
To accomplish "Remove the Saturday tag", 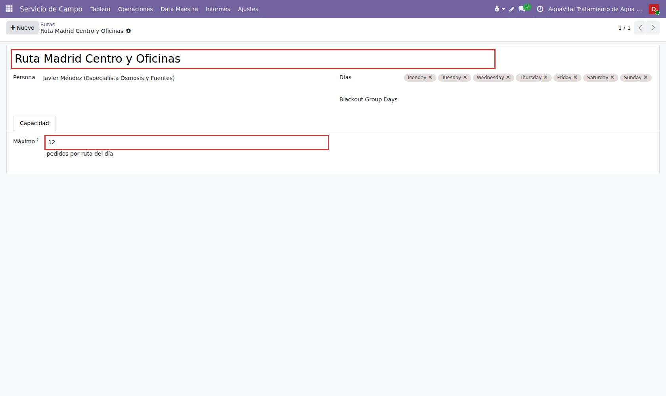I will (x=612, y=77).
